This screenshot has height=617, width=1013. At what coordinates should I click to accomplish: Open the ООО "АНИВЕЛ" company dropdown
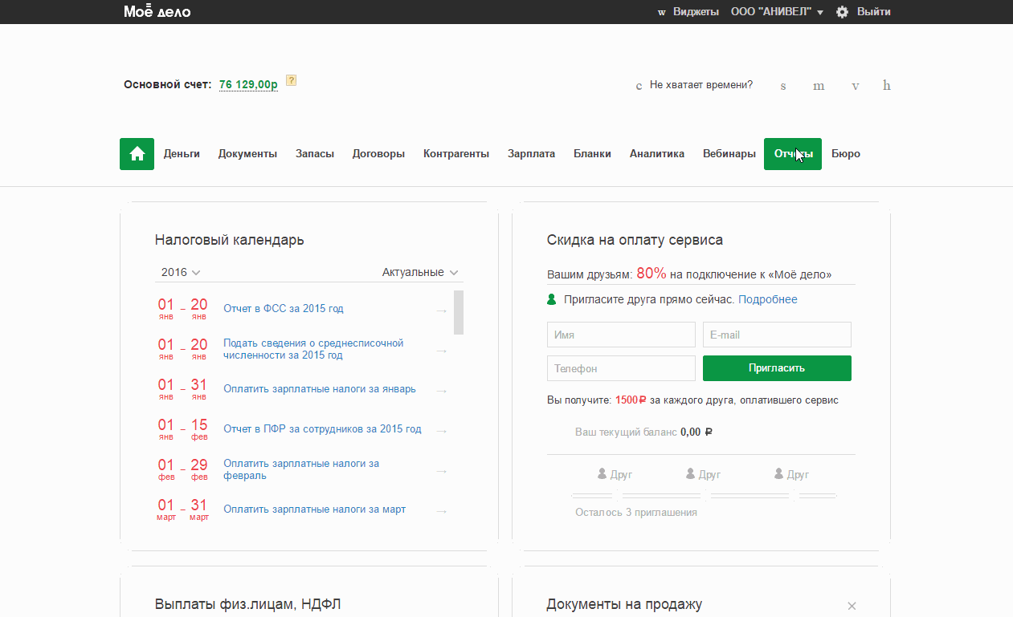(777, 12)
